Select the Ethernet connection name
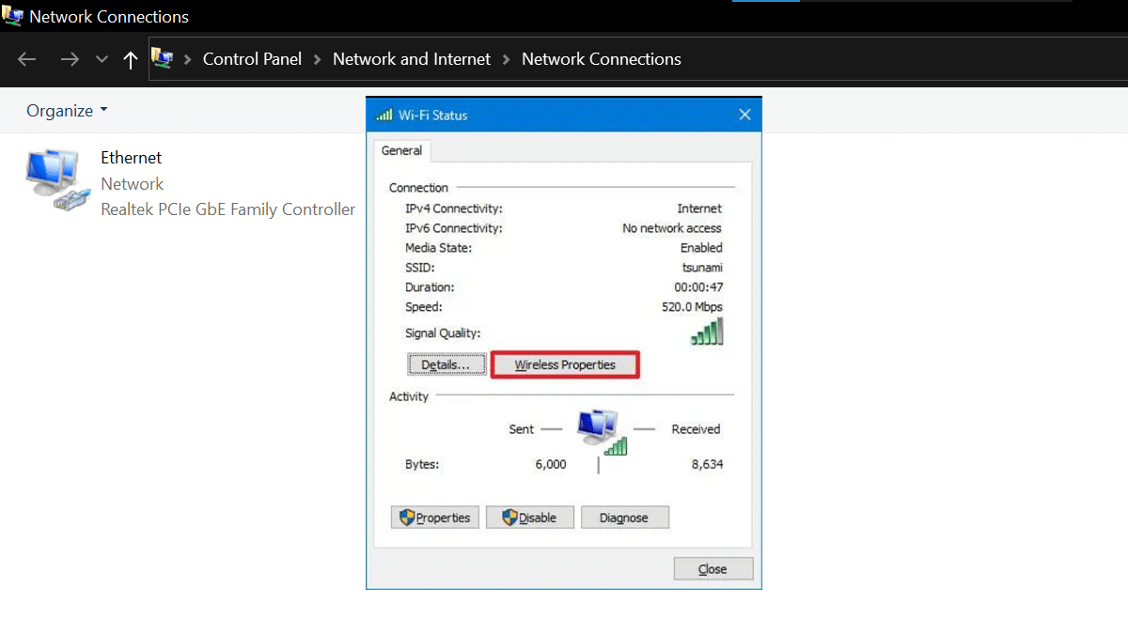This screenshot has height=634, width=1128. click(x=132, y=158)
